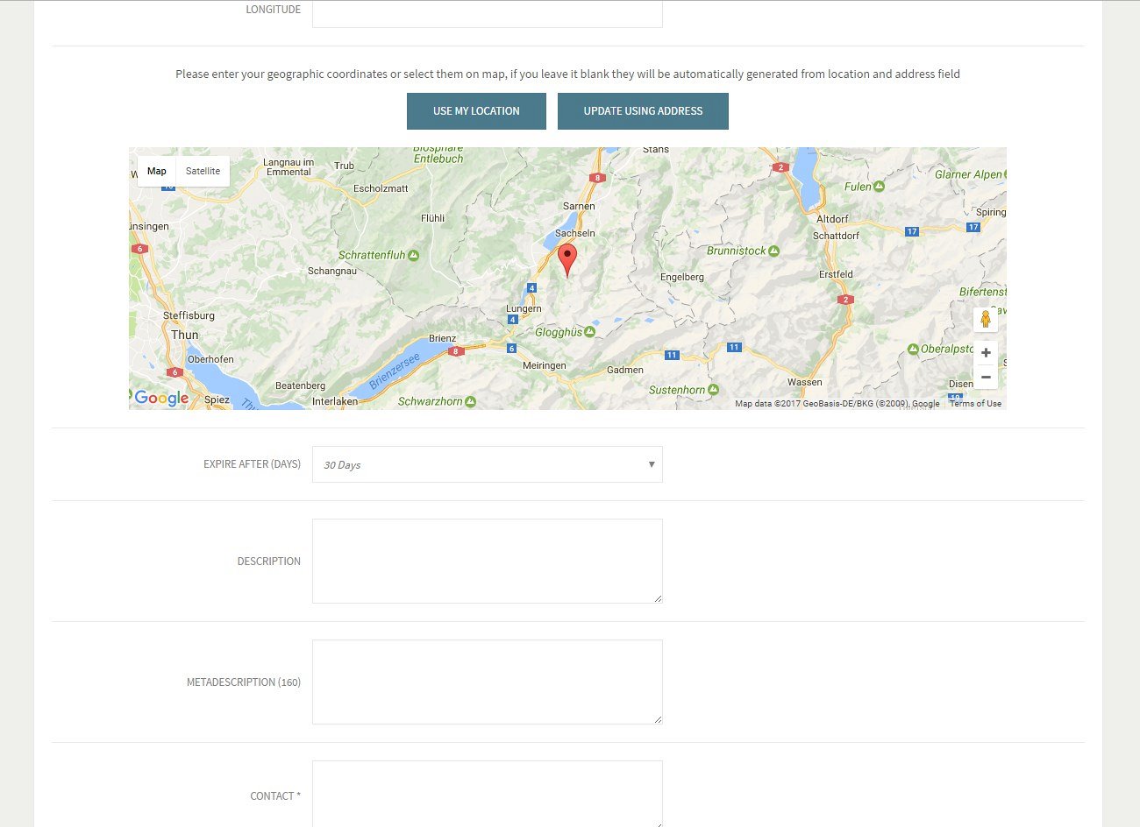Click the Schwarzhorn mountain peak icon
The height and width of the screenshot is (827, 1140).
tap(471, 402)
